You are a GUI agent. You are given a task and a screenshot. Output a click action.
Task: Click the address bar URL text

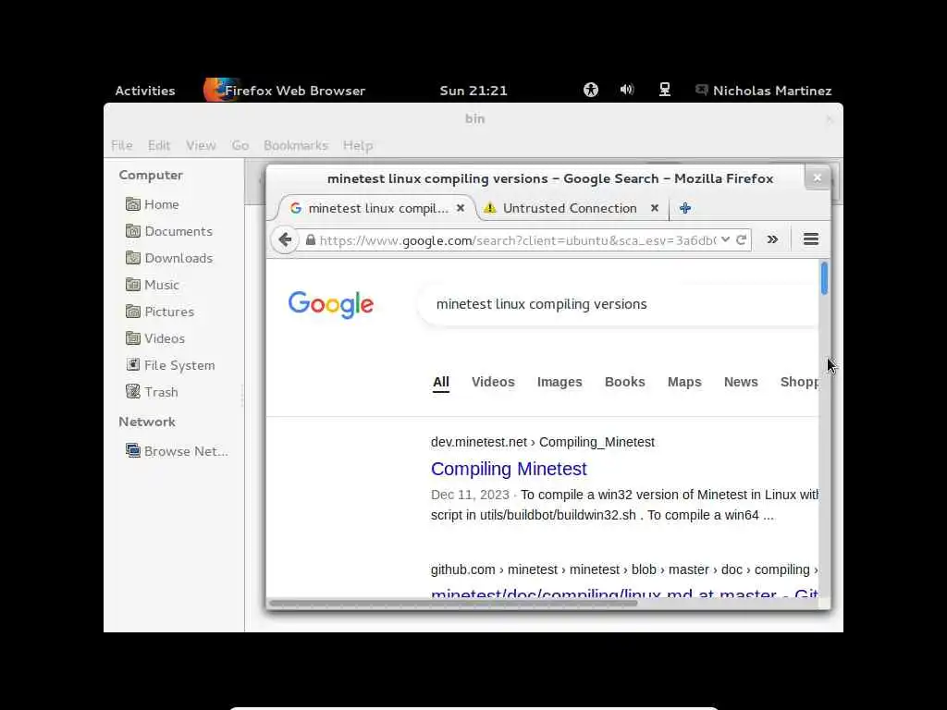point(517,240)
